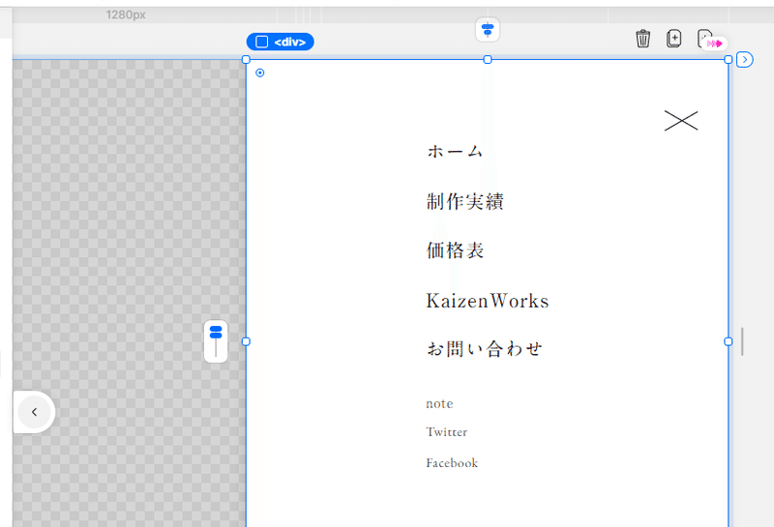The height and width of the screenshot is (527, 774).
Task: Open the ホーム menu link
Action: (x=455, y=151)
